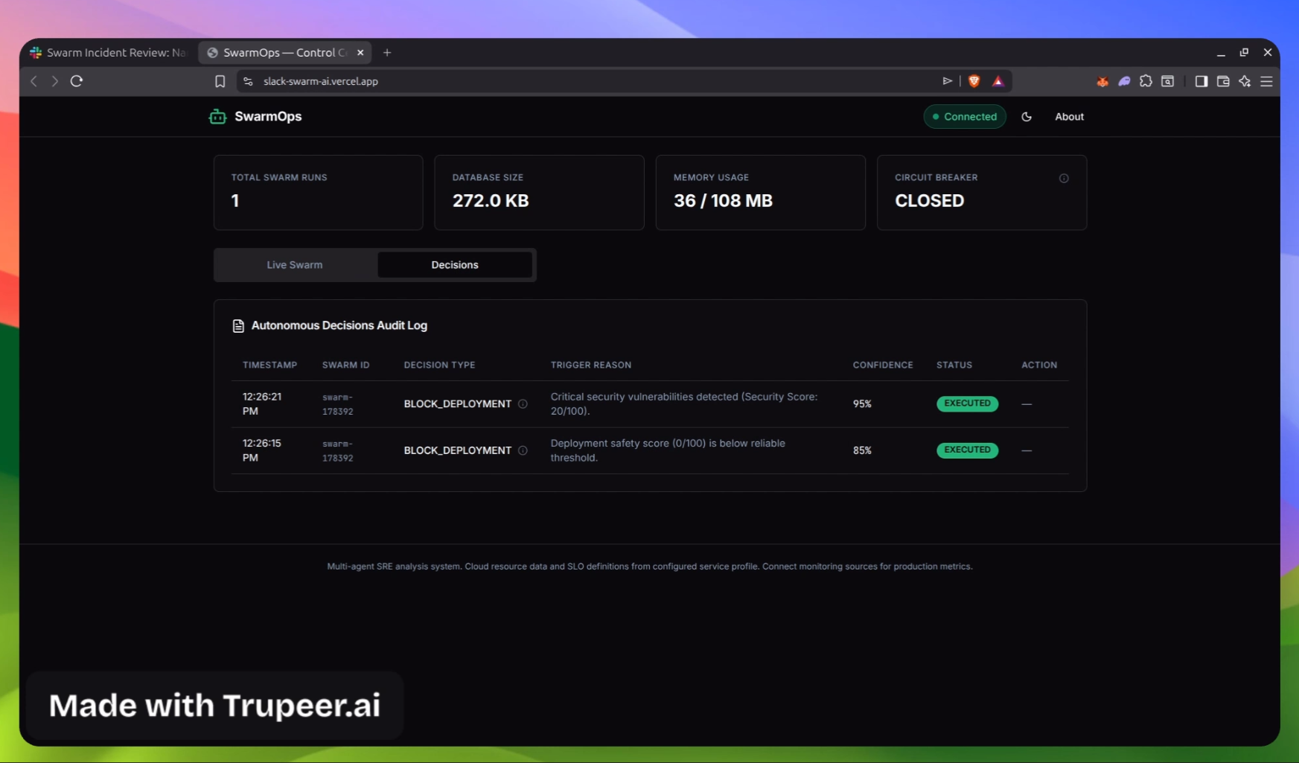Close the SwarmOps browser tab
This screenshot has height=763, width=1299.
pyautogui.click(x=360, y=53)
